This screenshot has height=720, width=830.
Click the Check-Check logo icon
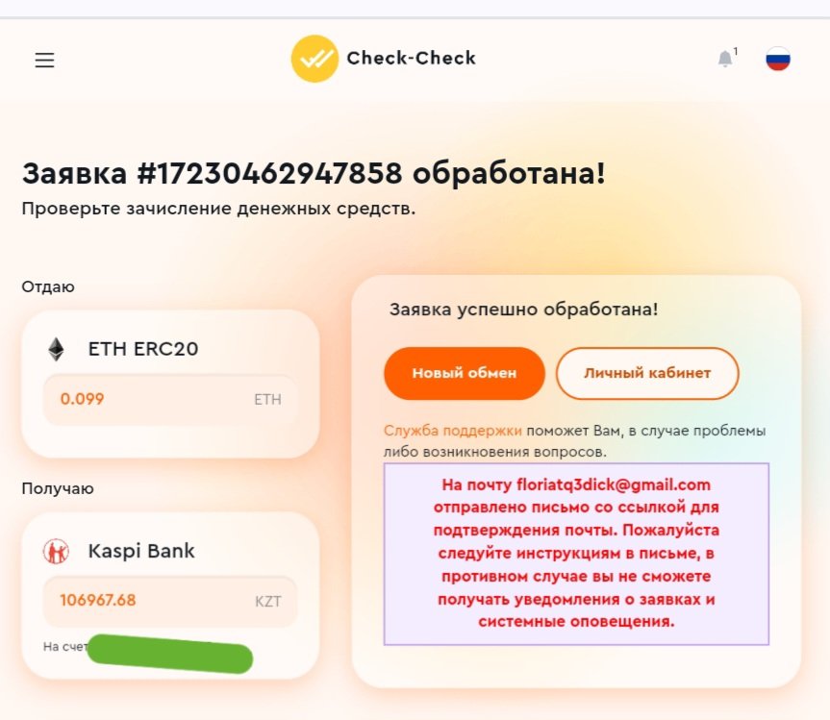(314, 59)
